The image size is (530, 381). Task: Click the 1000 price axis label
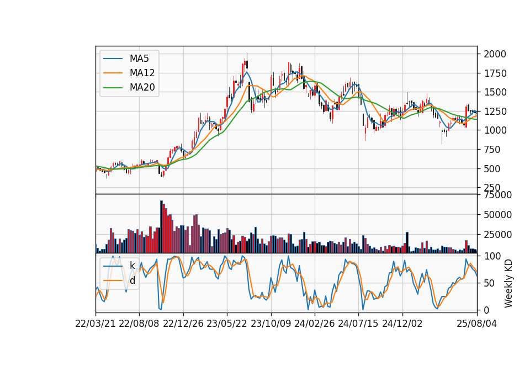tap(495, 130)
